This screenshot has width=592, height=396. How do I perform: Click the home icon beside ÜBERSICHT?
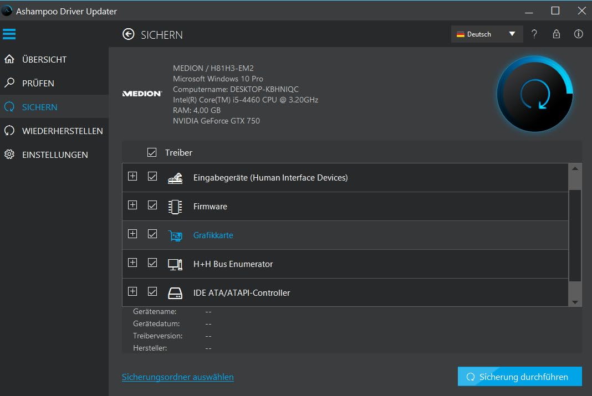coord(9,59)
